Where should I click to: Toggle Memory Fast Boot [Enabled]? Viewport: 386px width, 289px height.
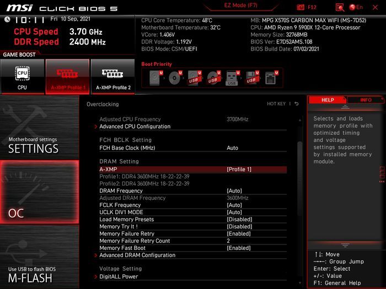click(193, 248)
